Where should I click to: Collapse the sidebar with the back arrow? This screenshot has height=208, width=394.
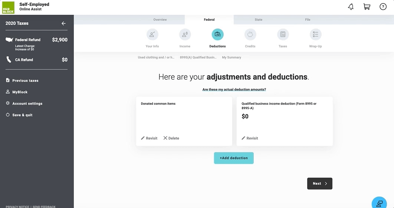click(63, 23)
